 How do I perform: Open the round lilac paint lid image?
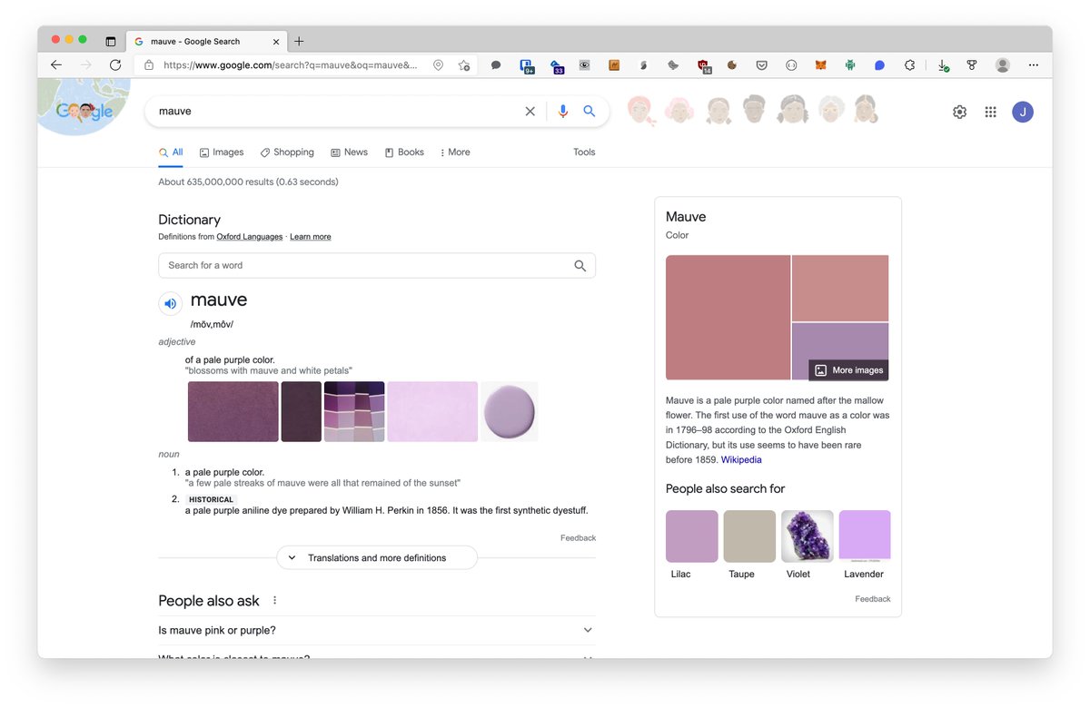509,412
